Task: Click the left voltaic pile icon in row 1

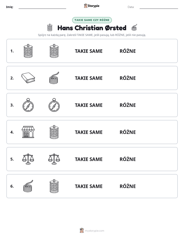Action: (x=28, y=51)
